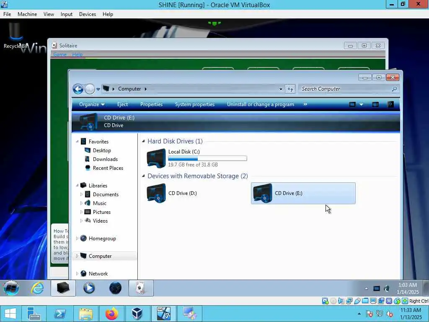
Task: Select Local Disk (C:) drive icon
Action: click(x=156, y=158)
